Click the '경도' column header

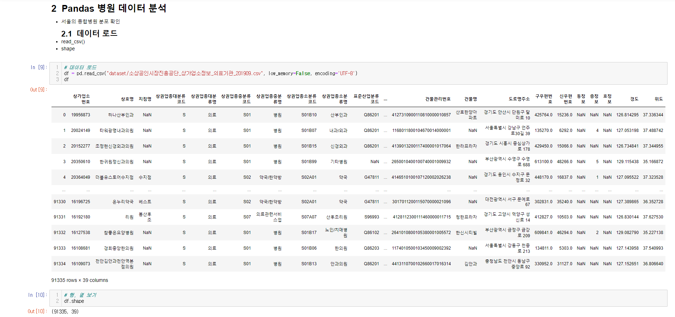(634, 99)
